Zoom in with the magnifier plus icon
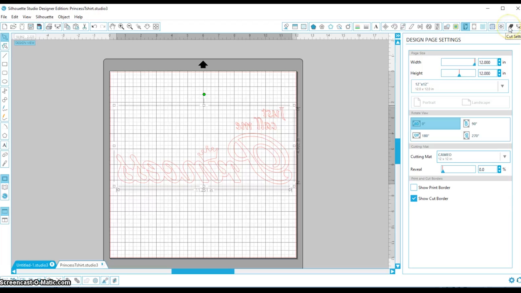 121,26
